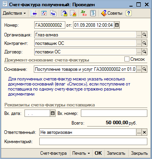Open the help question mark icon
152x159 pixels.
coord(129,13)
